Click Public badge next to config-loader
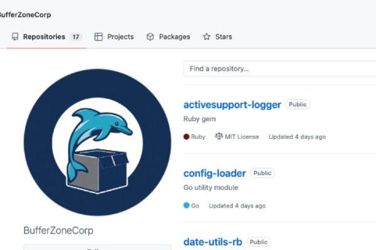This screenshot has width=376, height=250. 263,173
